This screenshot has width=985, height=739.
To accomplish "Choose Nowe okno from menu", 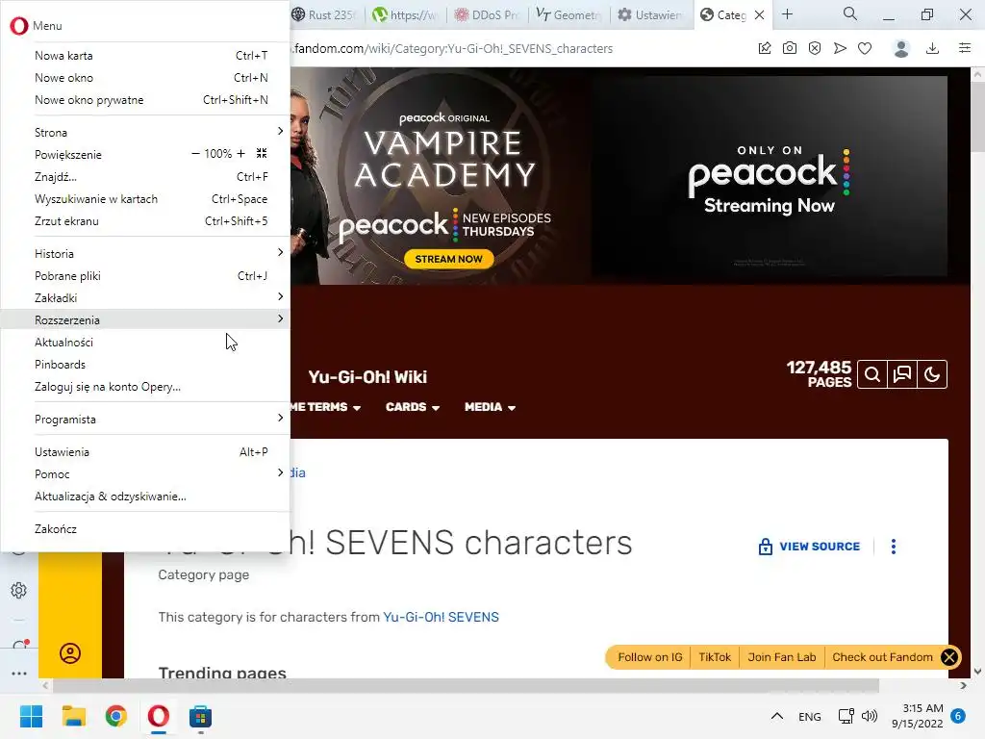I will coord(145,78).
